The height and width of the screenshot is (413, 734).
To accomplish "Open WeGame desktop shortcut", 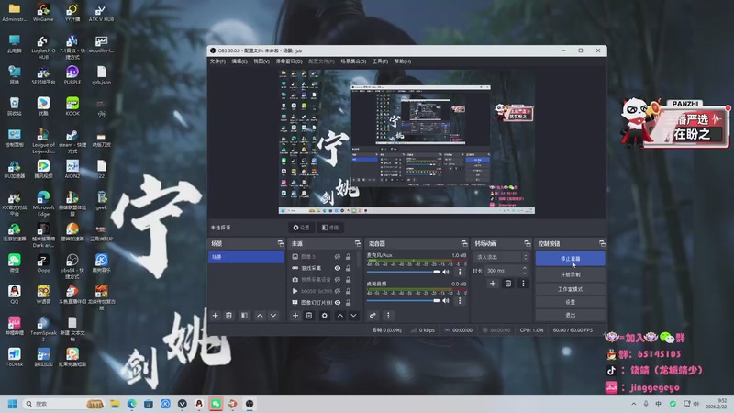I will 43,13.
